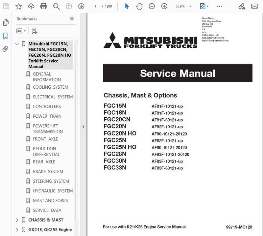
Task: Collapse the Mitsubishi FGC15N manual bookmark
Action: [x=17, y=44]
